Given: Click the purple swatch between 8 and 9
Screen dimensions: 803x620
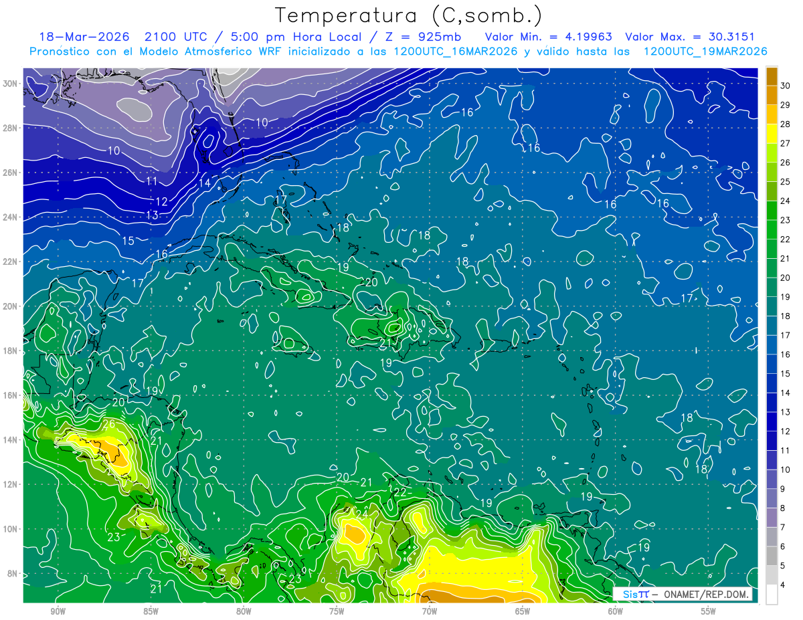Looking at the screenshot, I should click(x=772, y=498).
